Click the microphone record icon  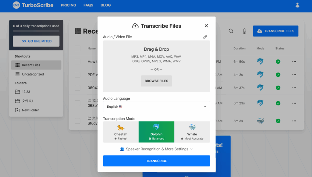[x=244, y=31]
